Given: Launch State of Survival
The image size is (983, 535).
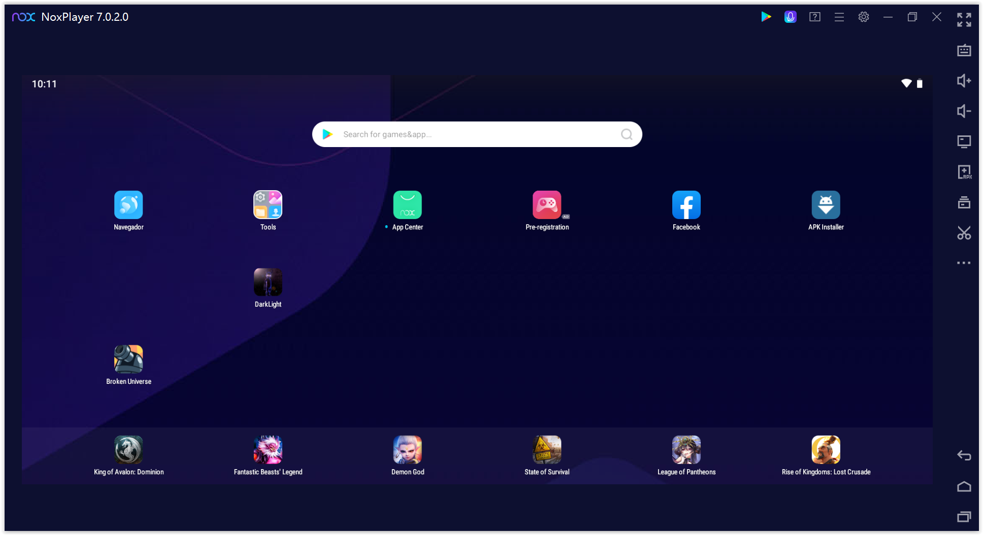Looking at the screenshot, I should tap(547, 450).
